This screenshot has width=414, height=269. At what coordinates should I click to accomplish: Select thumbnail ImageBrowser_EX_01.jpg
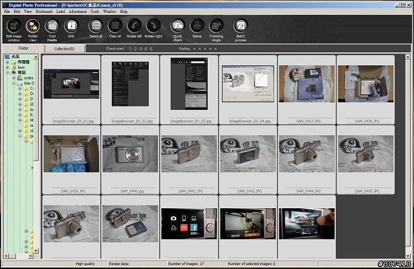pyautogui.click(x=71, y=90)
